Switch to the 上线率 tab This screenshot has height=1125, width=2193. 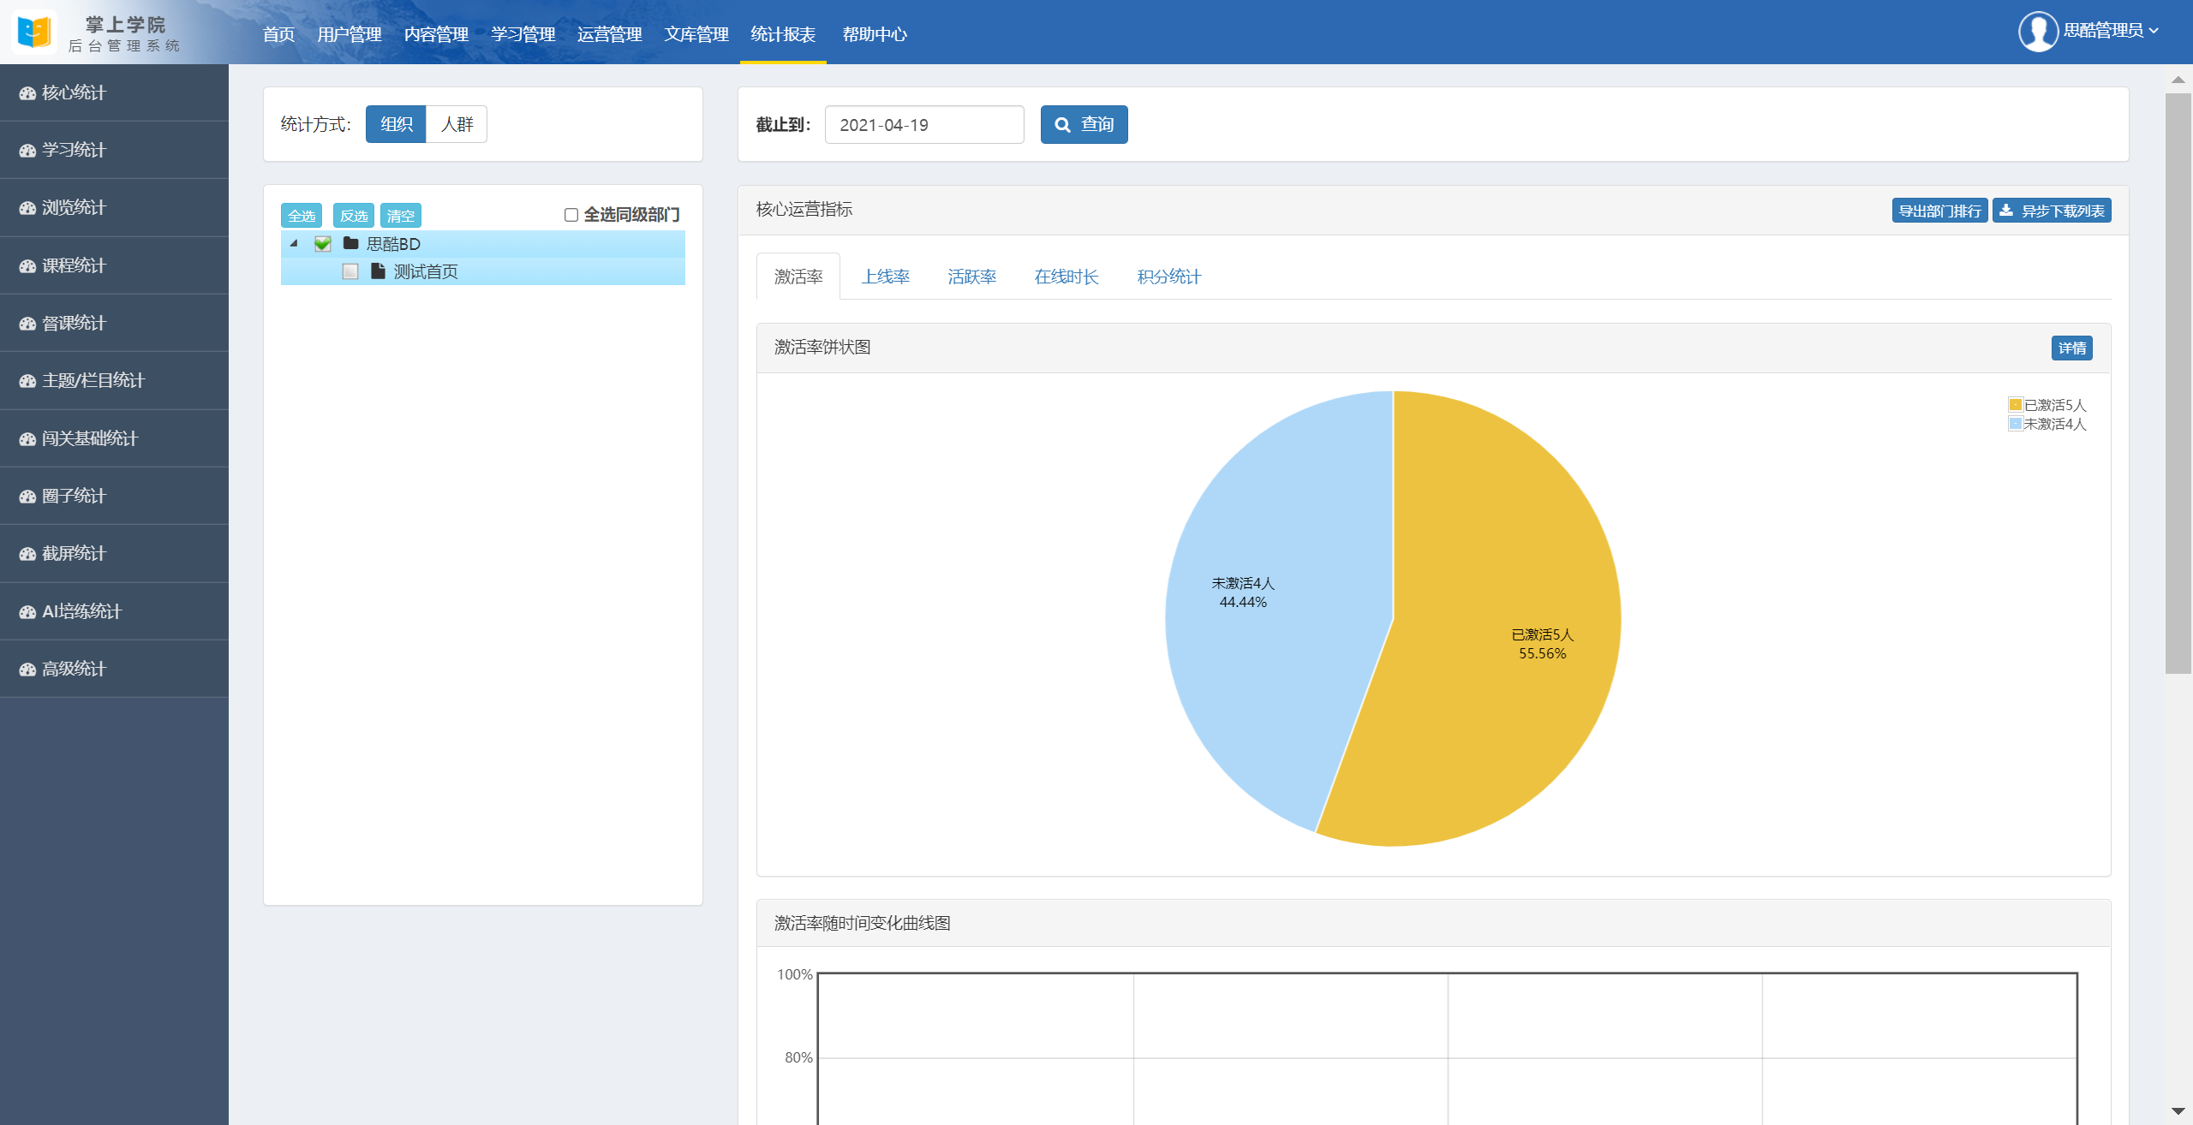[886, 277]
